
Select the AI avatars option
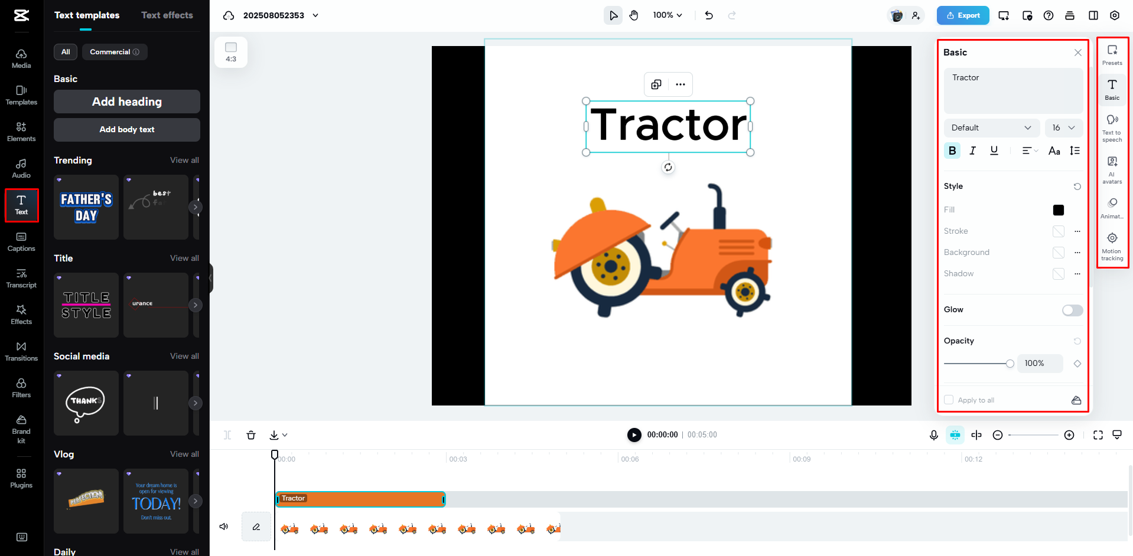tap(1112, 168)
